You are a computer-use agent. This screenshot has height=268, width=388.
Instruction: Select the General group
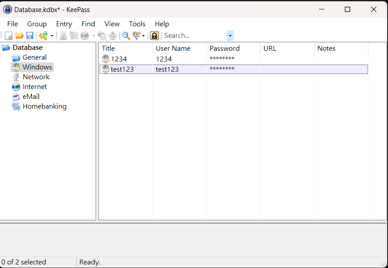pos(34,57)
